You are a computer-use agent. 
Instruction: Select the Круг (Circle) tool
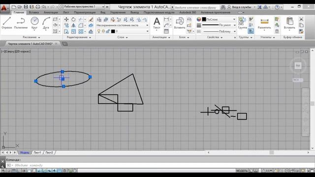click(x=34, y=23)
